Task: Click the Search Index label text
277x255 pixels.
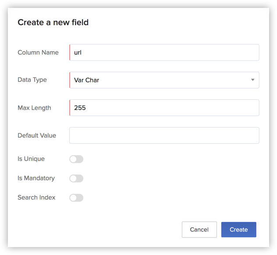Action: tap(36, 197)
